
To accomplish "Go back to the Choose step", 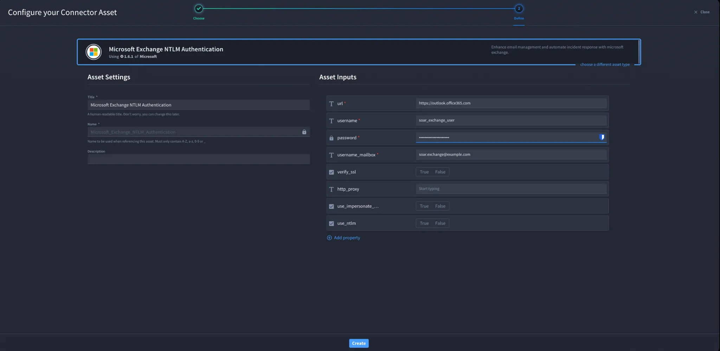I will click(x=199, y=8).
